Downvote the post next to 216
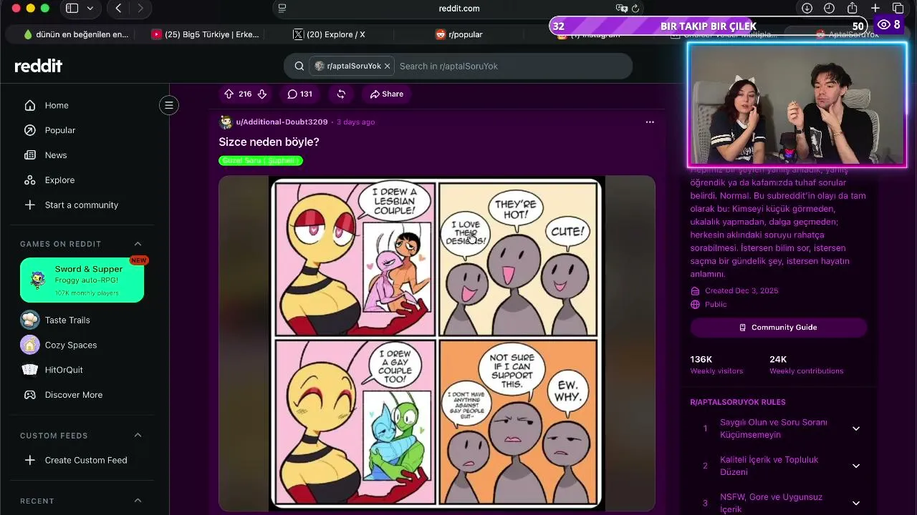Screen dimensions: 917x515 [262, 94]
